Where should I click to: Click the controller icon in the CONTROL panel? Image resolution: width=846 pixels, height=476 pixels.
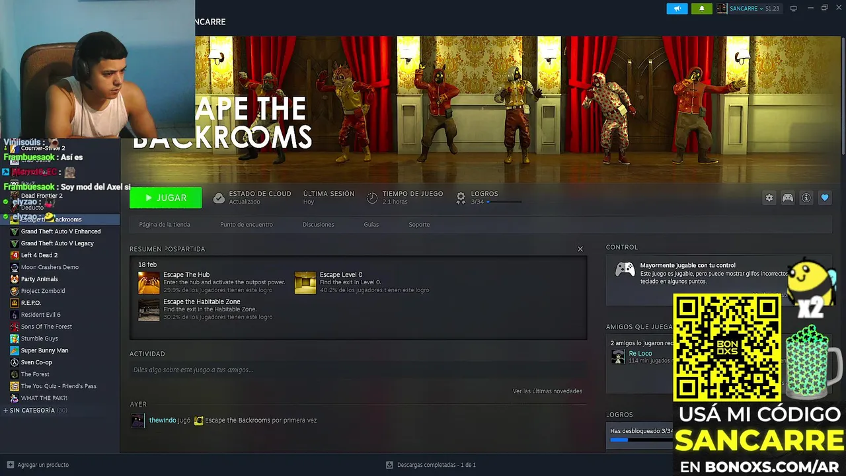click(x=625, y=270)
